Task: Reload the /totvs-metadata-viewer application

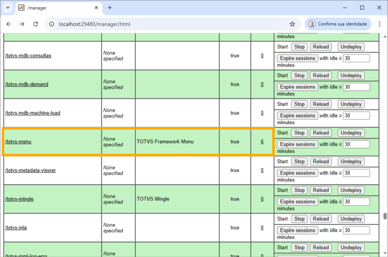Action: coord(321,161)
